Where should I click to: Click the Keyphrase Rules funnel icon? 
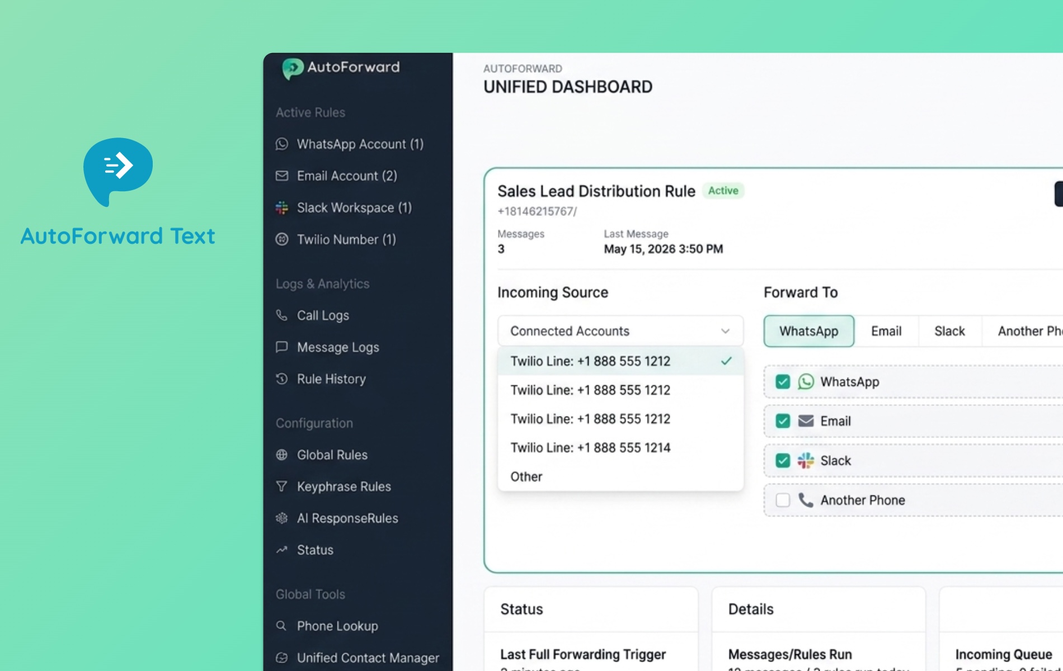point(282,486)
